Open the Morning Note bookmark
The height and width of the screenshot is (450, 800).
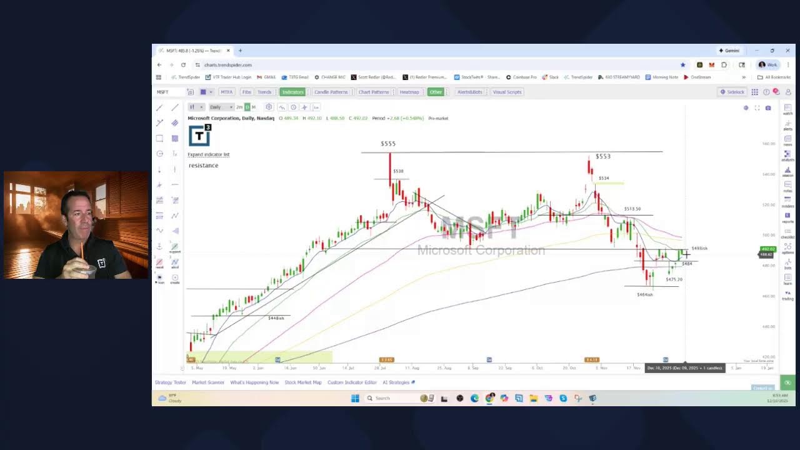[662, 77]
